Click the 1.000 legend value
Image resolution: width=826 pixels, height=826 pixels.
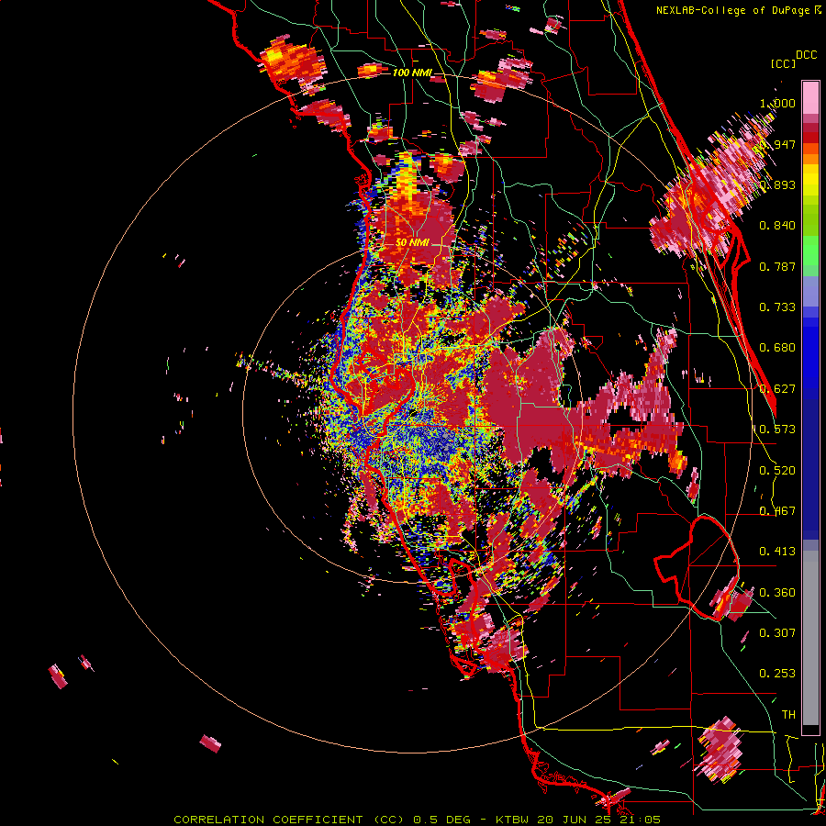click(777, 103)
